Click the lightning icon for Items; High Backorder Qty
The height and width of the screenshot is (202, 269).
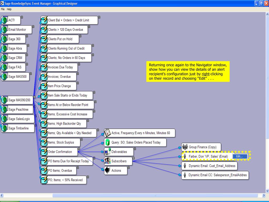point(44,124)
